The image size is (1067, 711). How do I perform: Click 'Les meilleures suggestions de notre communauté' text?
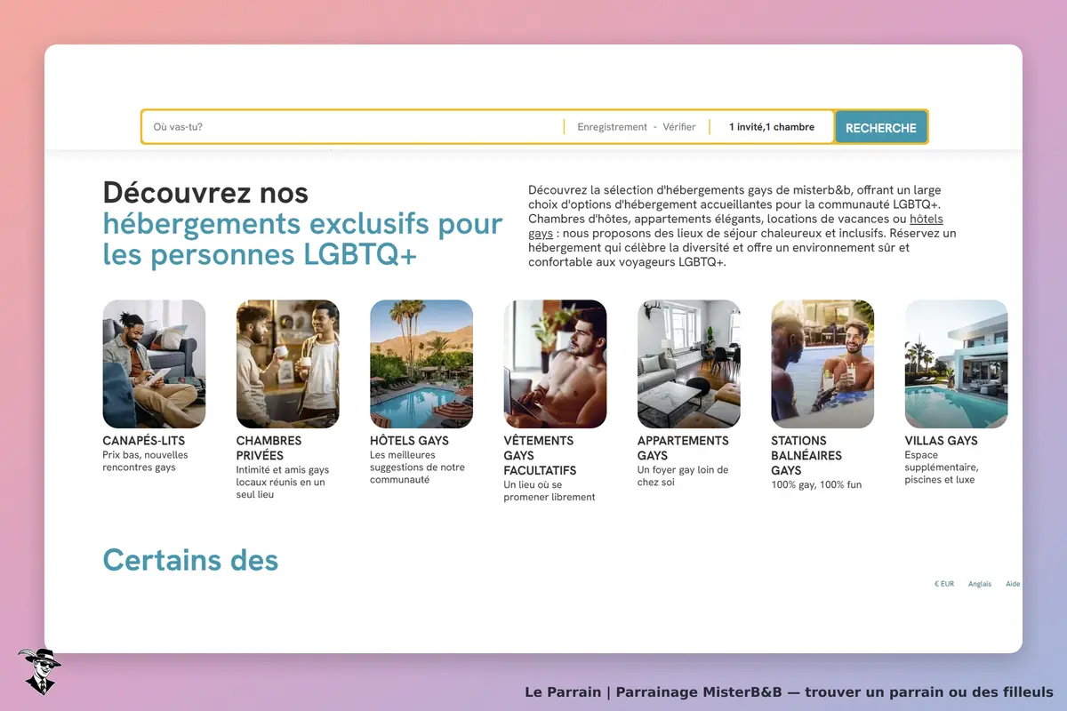[x=417, y=467]
